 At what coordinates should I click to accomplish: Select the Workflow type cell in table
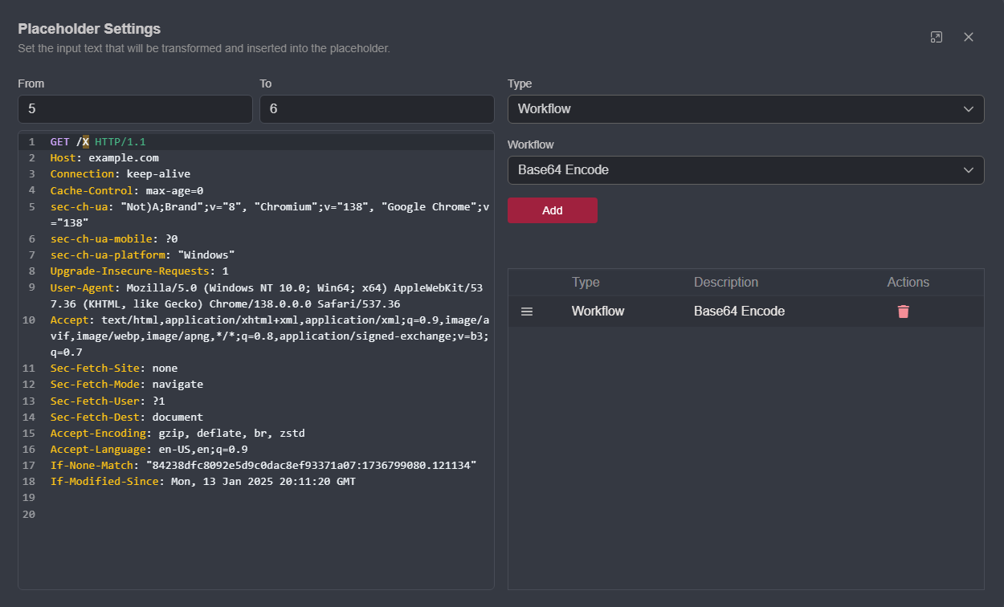(x=598, y=312)
